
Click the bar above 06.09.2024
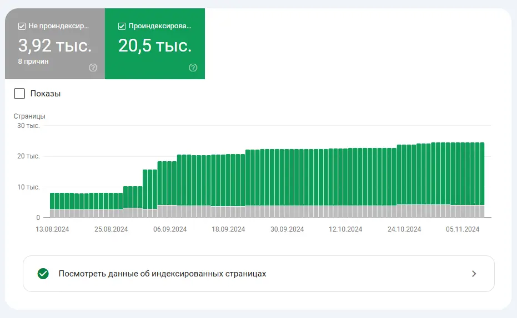click(x=170, y=189)
